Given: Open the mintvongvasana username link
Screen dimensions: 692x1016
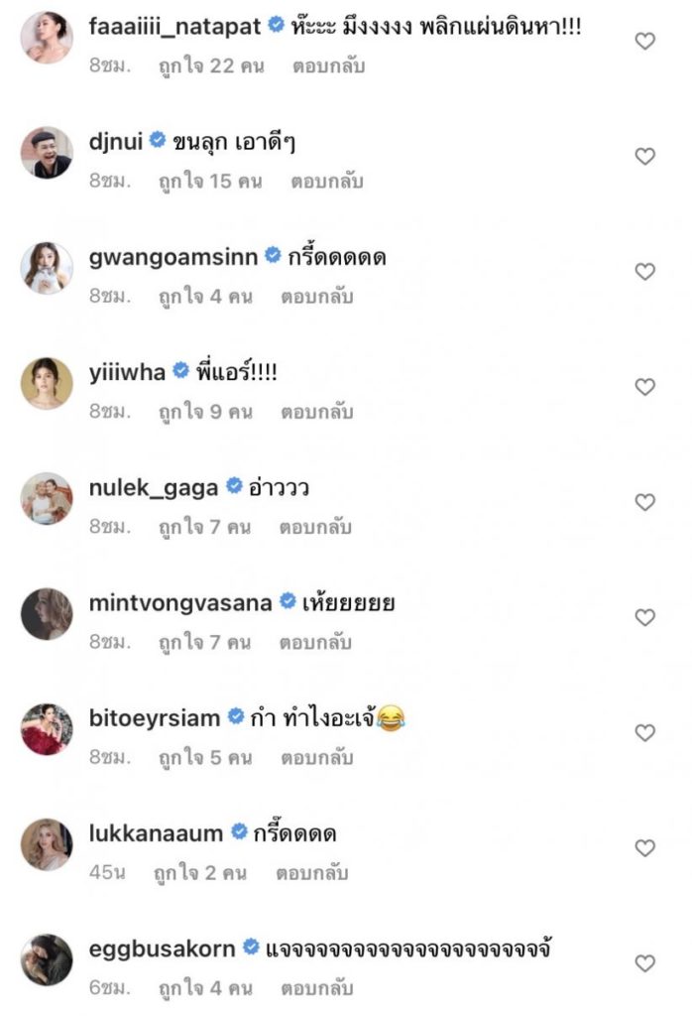Looking at the screenshot, I should [x=179, y=602].
